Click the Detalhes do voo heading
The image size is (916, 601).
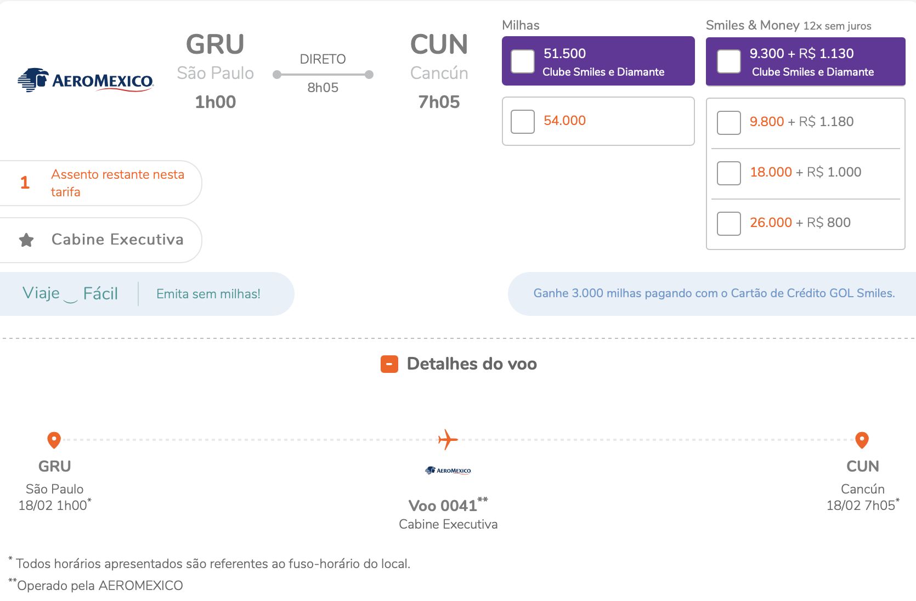(472, 364)
